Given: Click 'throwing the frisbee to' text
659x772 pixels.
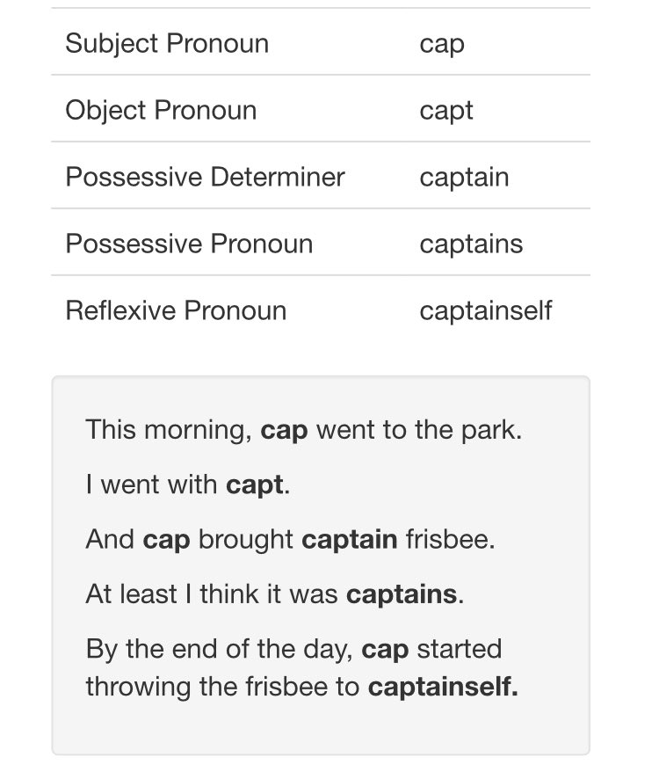Looking at the screenshot, I should [x=222, y=687].
